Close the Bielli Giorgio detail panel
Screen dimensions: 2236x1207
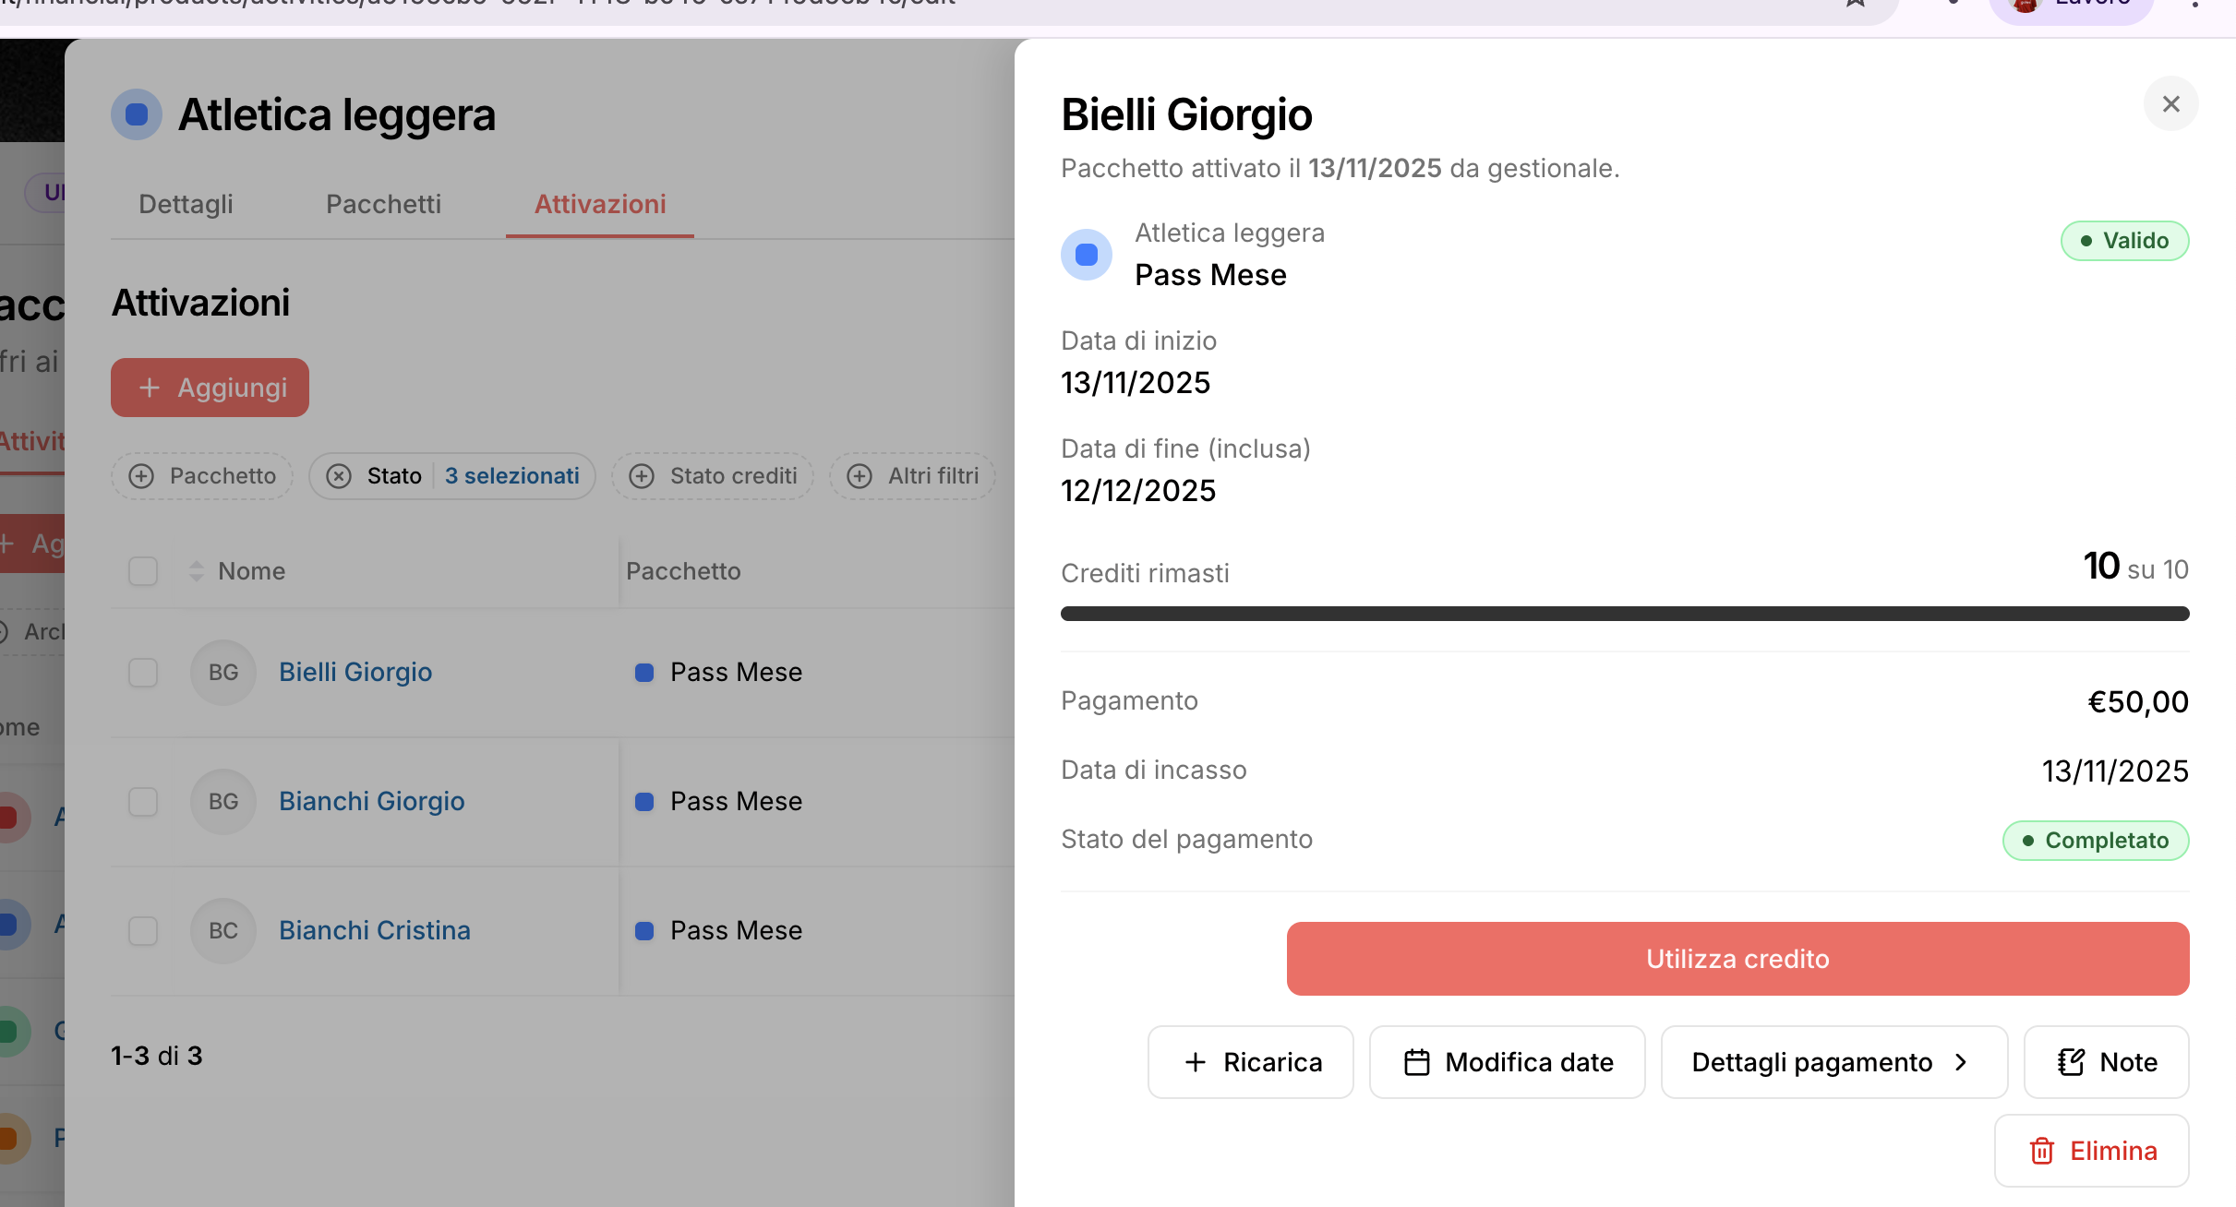pos(2170,104)
